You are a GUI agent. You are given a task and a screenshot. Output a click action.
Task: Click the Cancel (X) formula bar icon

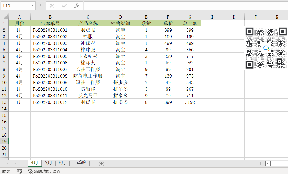tap(52, 6)
